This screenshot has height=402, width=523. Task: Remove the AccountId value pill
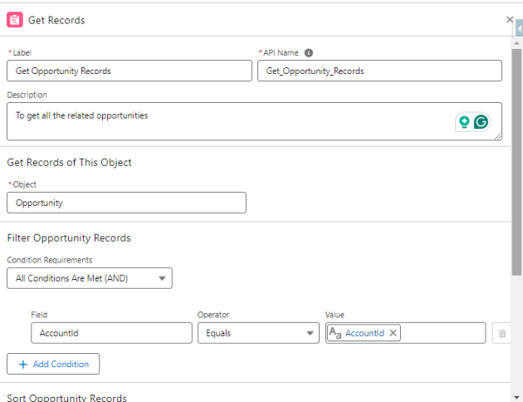[393, 333]
